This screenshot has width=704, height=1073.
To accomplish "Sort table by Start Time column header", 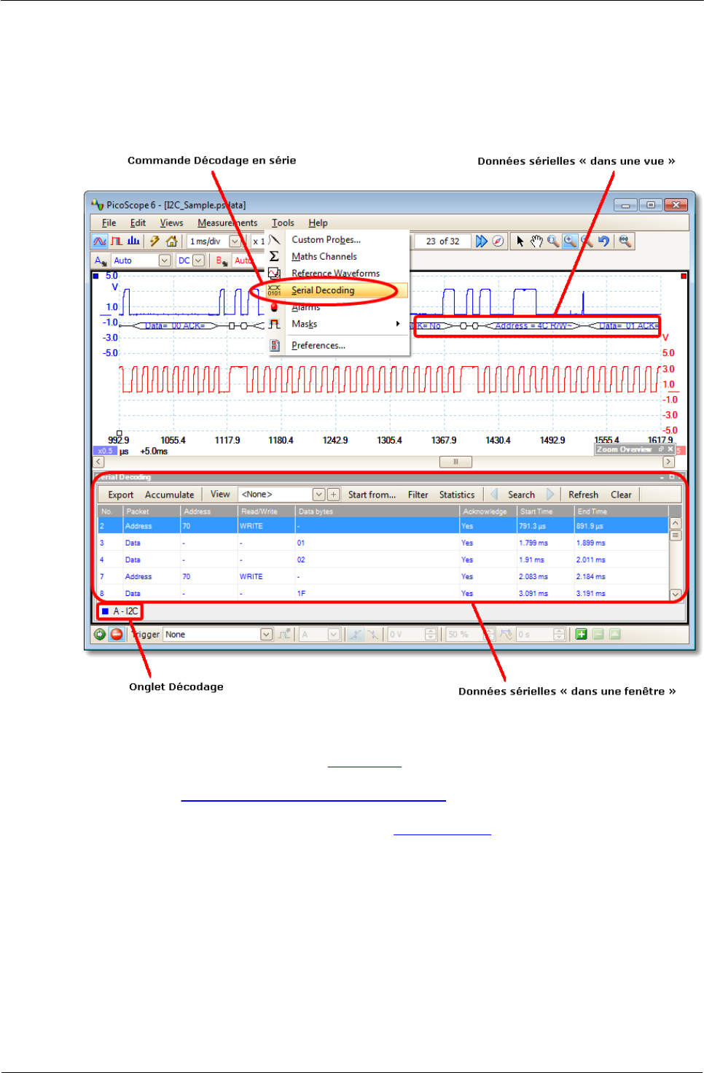I will (x=545, y=511).
